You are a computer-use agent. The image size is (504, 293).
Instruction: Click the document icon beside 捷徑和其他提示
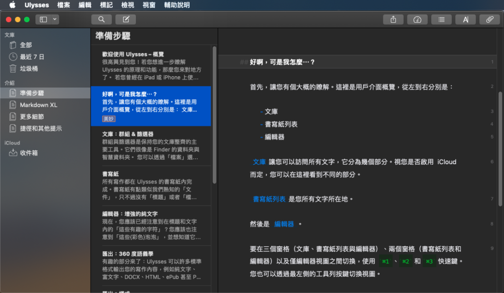(x=13, y=128)
